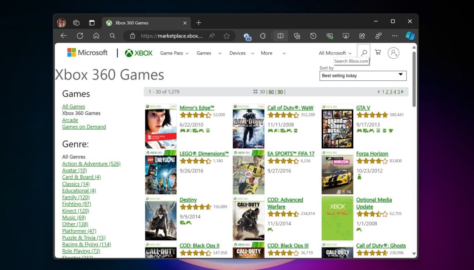The width and height of the screenshot is (474, 270).
Task: Open the Arcade category link
Action: [x=70, y=120]
